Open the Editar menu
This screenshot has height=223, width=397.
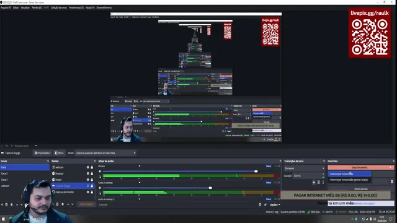coord(16,7)
